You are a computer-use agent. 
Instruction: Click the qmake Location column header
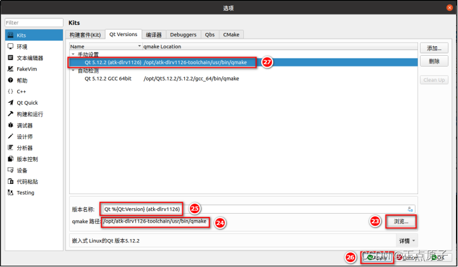[280, 47]
